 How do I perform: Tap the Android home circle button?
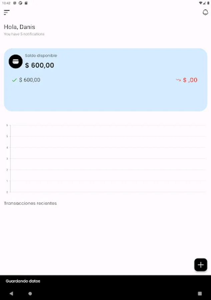pos(30,294)
